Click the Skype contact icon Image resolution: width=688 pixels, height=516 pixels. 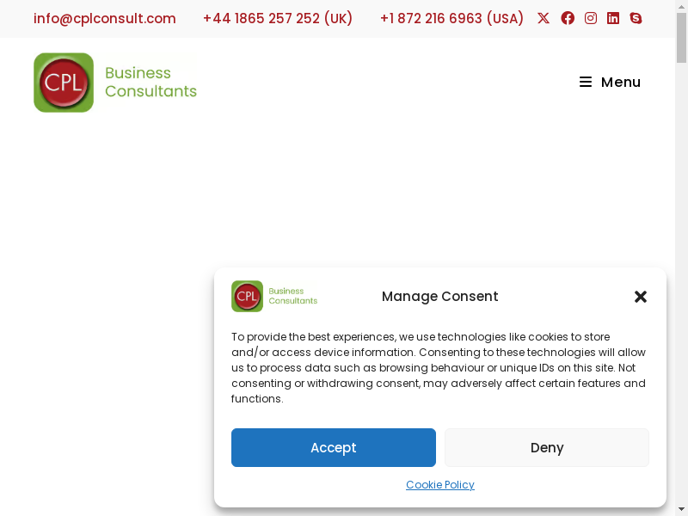tap(636, 18)
